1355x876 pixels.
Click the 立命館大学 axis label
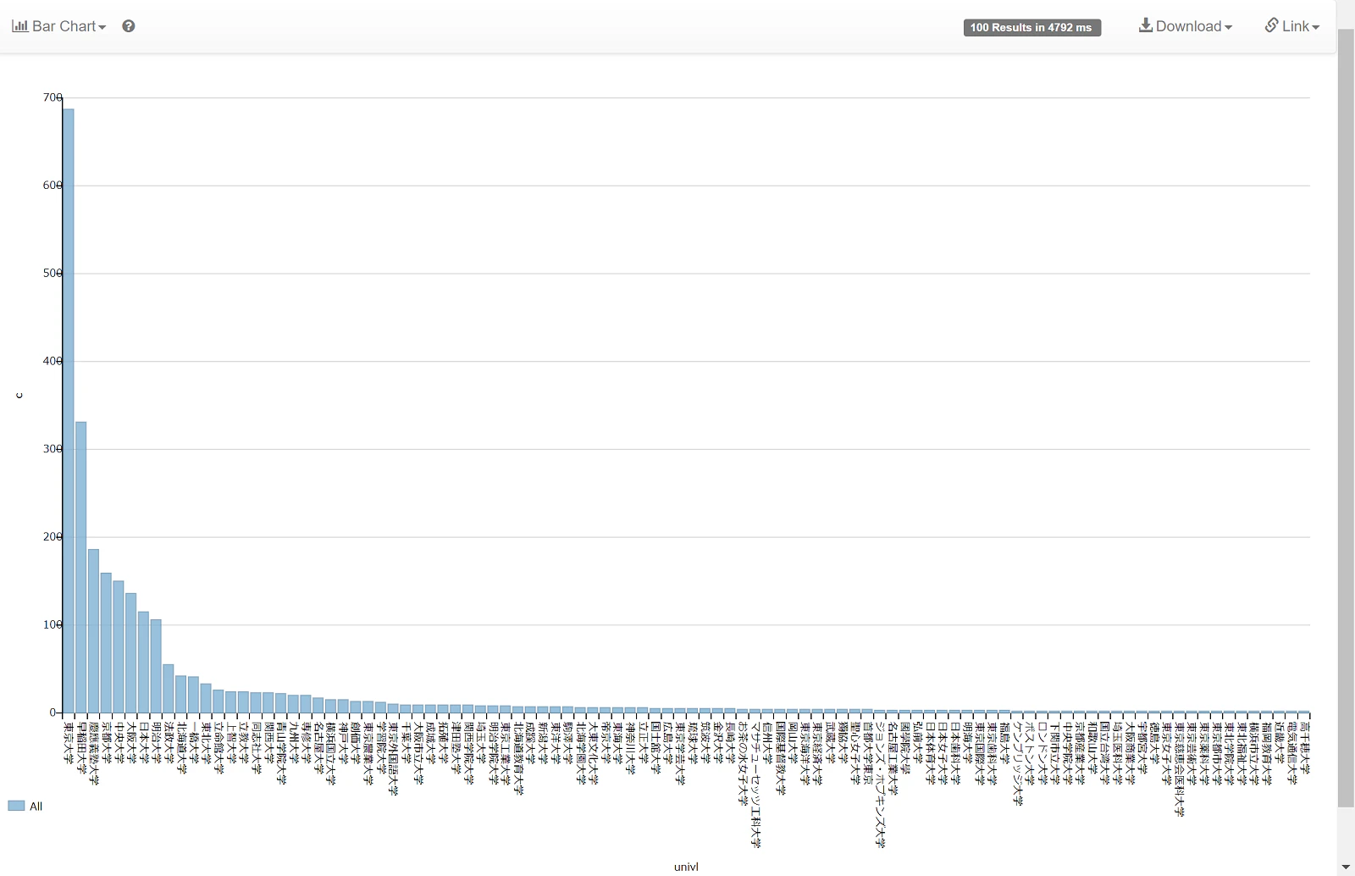[x=218, y=748]
